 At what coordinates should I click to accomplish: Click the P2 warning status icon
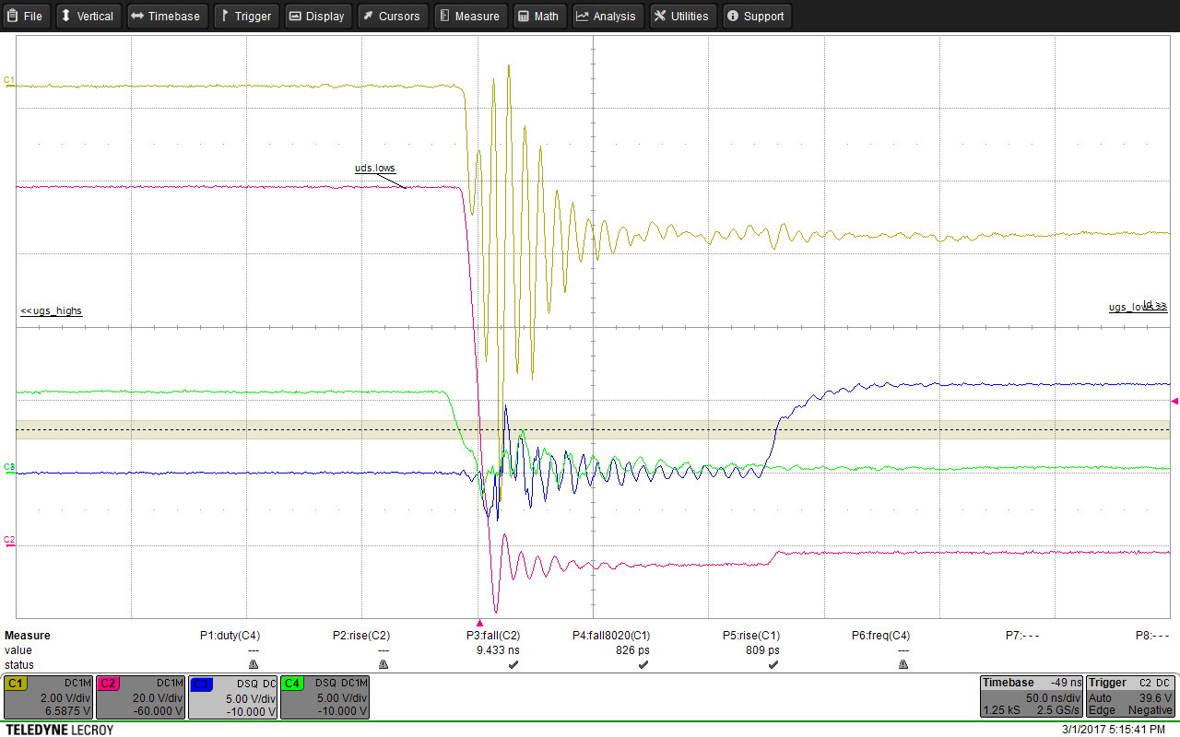pos(383,664)
